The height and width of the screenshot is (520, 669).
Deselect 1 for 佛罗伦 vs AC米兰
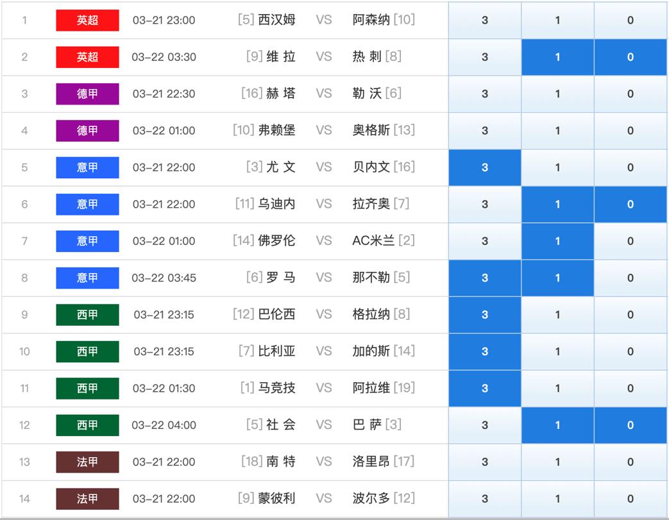point(557,241)
